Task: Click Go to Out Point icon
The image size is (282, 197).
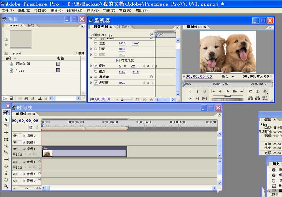Action: point(197,98)
